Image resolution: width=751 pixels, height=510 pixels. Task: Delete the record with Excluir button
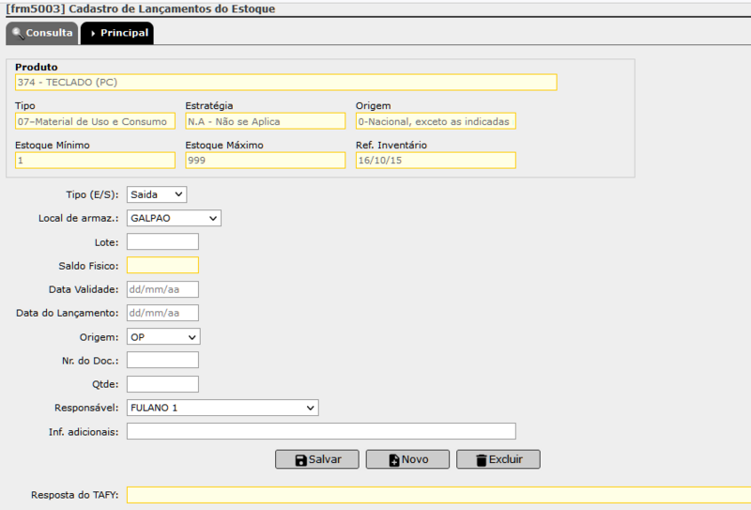[x=498, y=459]
